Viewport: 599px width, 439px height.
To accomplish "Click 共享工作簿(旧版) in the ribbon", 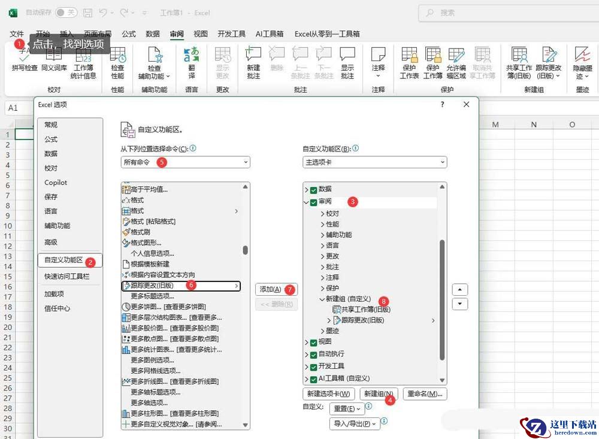I will 519,62.
